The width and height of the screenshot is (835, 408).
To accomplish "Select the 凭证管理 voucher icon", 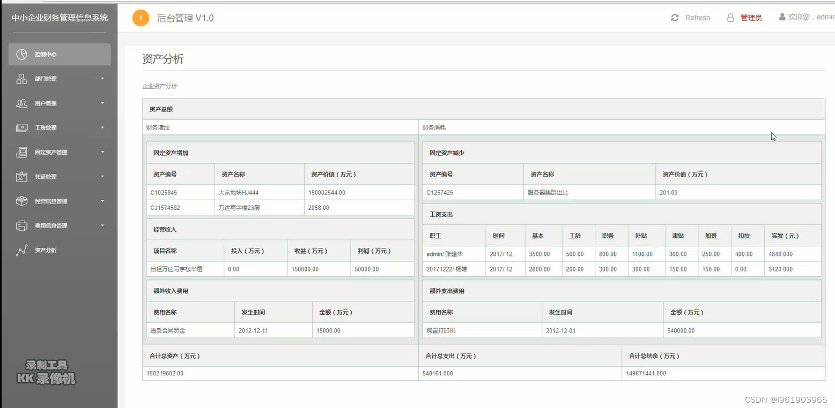I will [x=21, y=177].
